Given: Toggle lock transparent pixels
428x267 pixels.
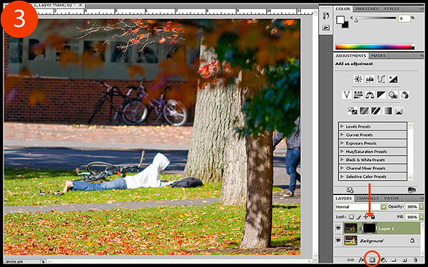Looking at the screenshot, I should coord(351,217).
